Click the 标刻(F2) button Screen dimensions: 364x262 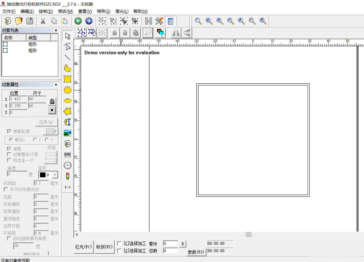[104, 247]
